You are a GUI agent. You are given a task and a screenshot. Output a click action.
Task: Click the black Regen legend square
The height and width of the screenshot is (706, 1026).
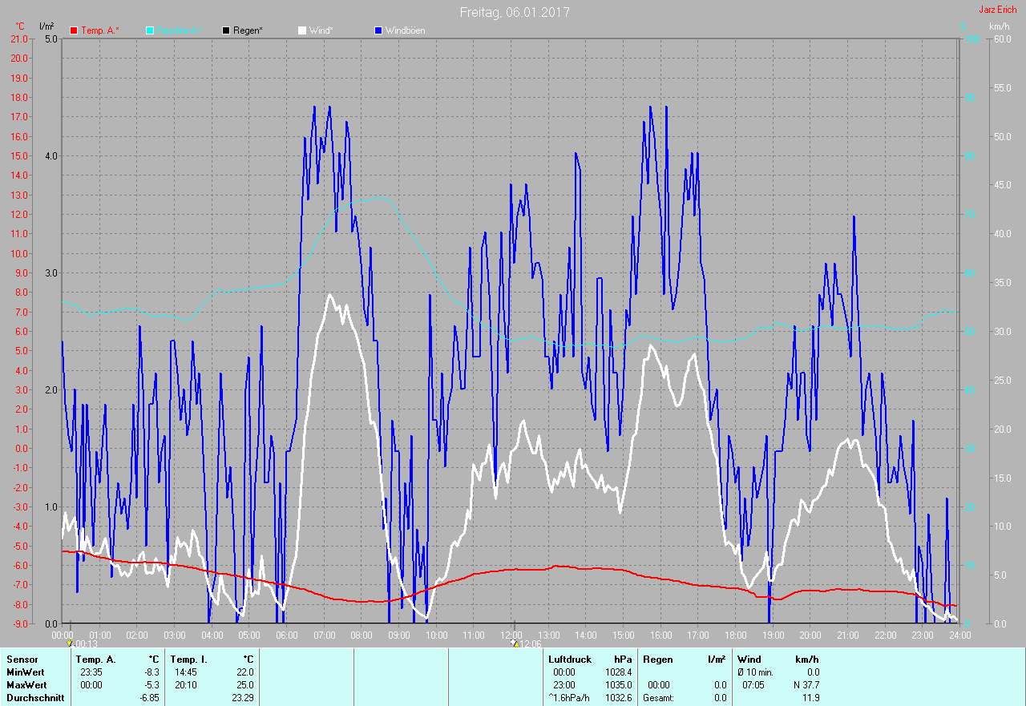pos(226,30)
